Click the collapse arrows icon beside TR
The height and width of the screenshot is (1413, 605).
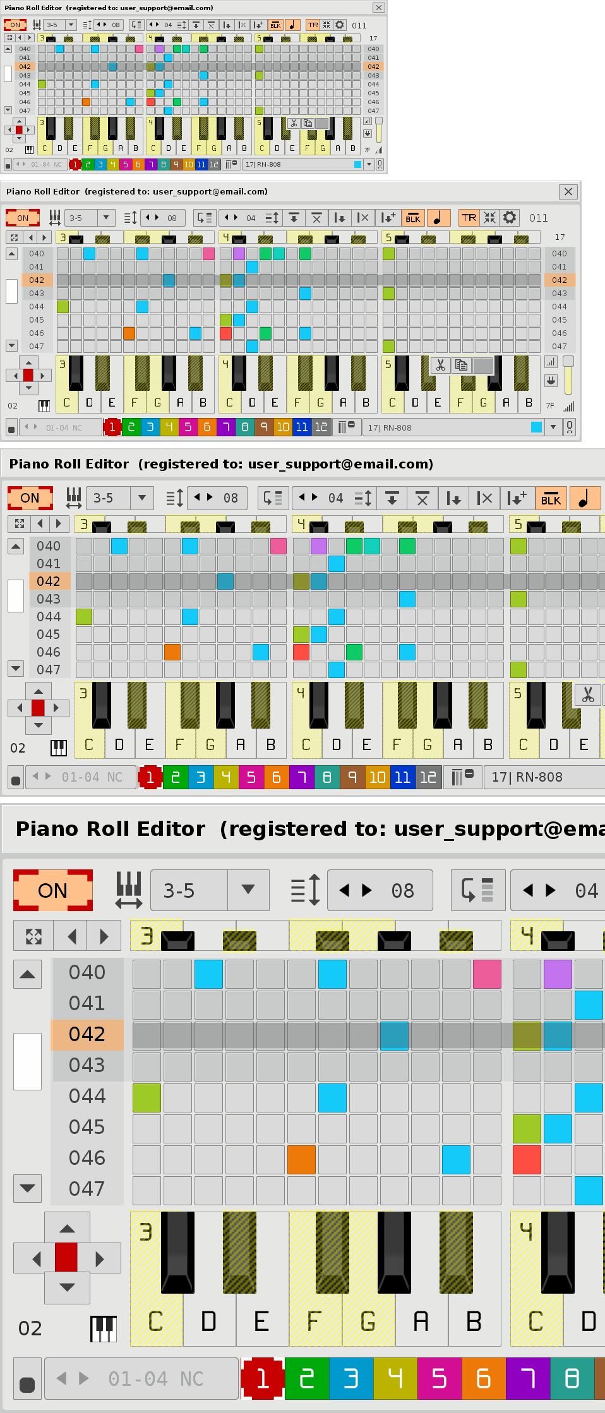(x=489, y=218)
